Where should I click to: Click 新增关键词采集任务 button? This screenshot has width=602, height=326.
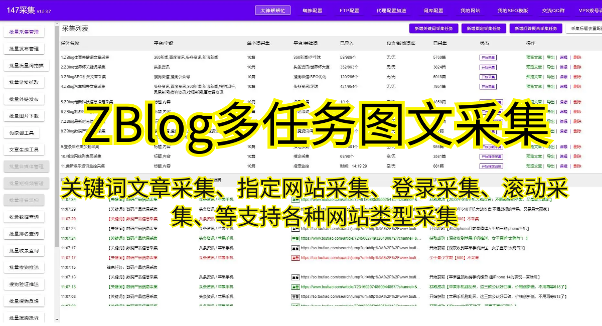click(x=433, y=29)
